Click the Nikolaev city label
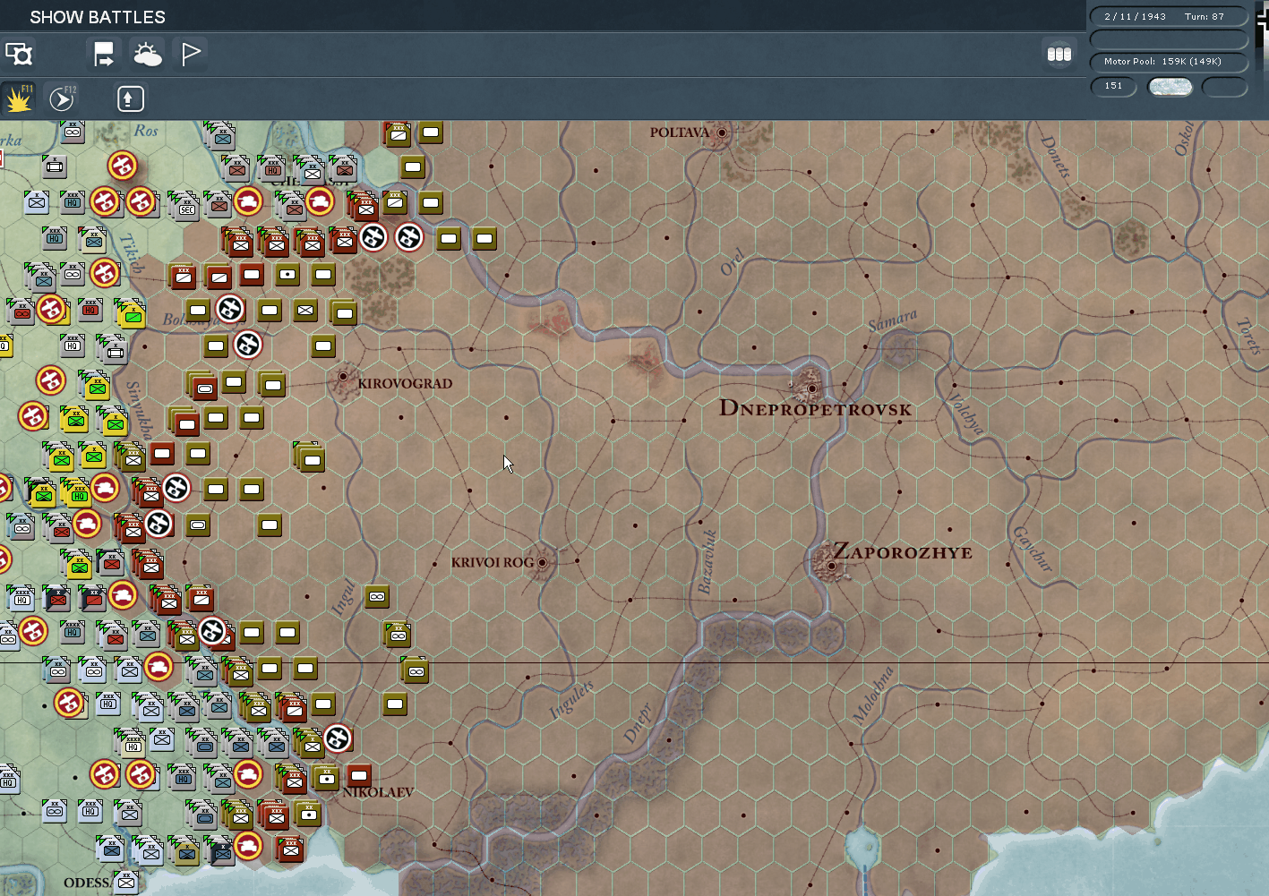This screenshot has width=1269, height=896. click(379, 792)
